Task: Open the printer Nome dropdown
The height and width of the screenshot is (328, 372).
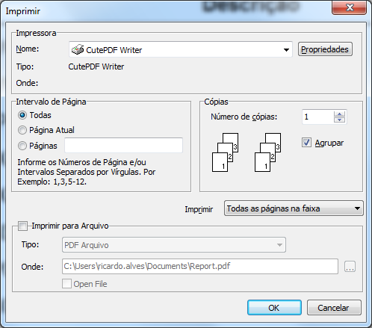Action: coord(181,49)
